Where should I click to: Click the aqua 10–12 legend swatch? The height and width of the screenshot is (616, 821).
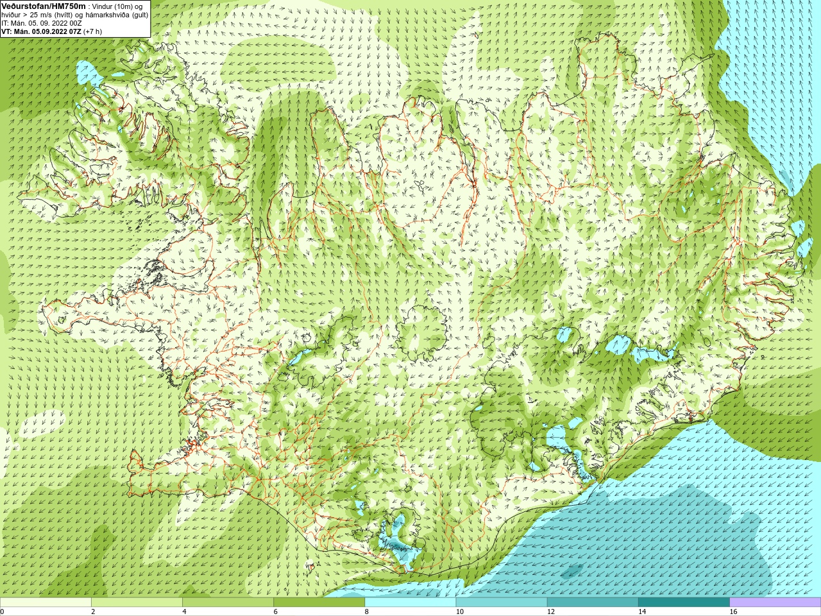(502, 603)
